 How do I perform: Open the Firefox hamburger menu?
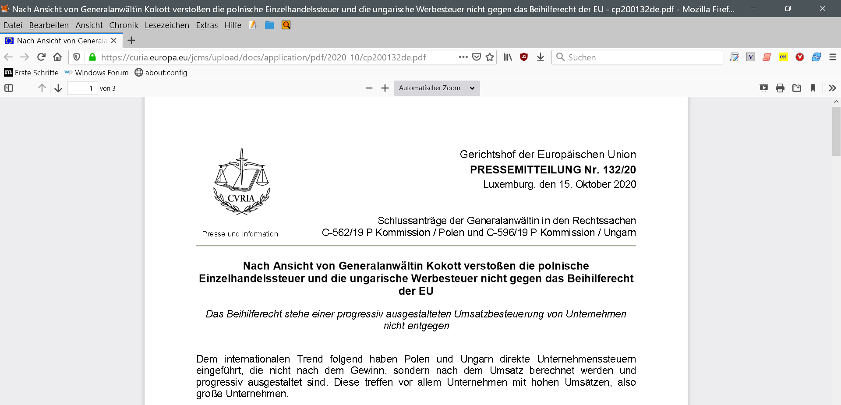point(833,57)
